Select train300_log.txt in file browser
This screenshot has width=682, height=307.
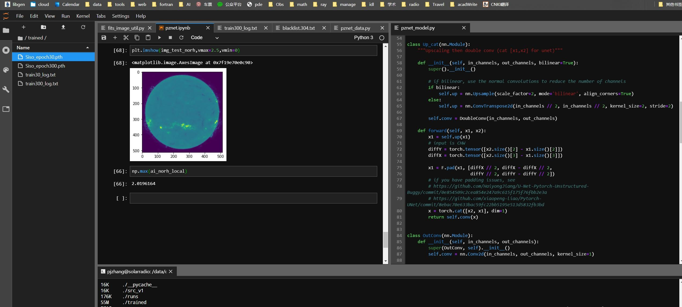53,84
